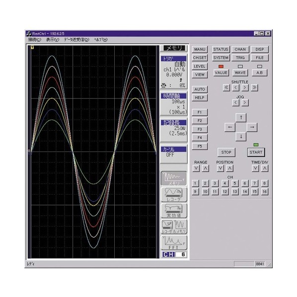Click the START button
The height and width of the screenshot is (297, 297).
click(256, 152)
